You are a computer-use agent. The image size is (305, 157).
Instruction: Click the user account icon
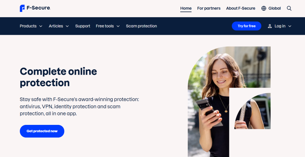tap(270, 26)
